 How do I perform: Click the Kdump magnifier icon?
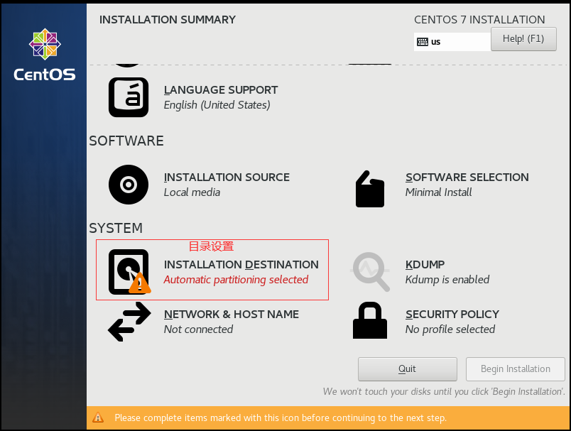(370, 271)
